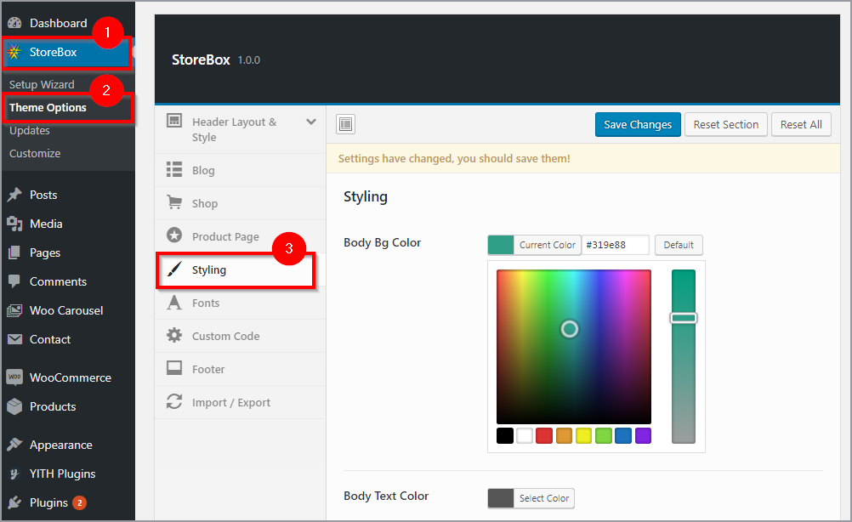The image size is (852, 522).
Task: Click the saturation slider handle
Action: point(684,318)
